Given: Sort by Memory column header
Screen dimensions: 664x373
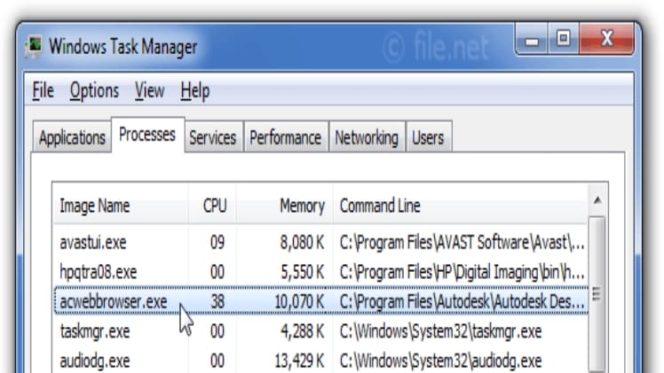Looking at the screenshot, I should 302,206.
